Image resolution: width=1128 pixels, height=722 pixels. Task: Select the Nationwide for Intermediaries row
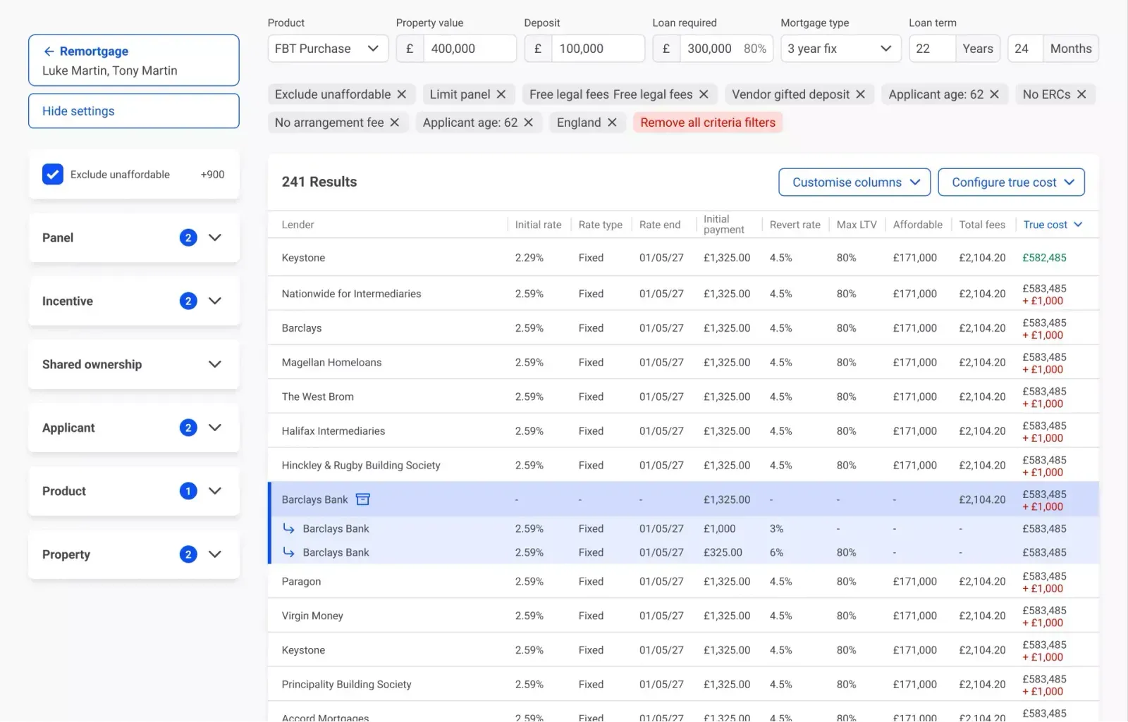coord(683,294)
